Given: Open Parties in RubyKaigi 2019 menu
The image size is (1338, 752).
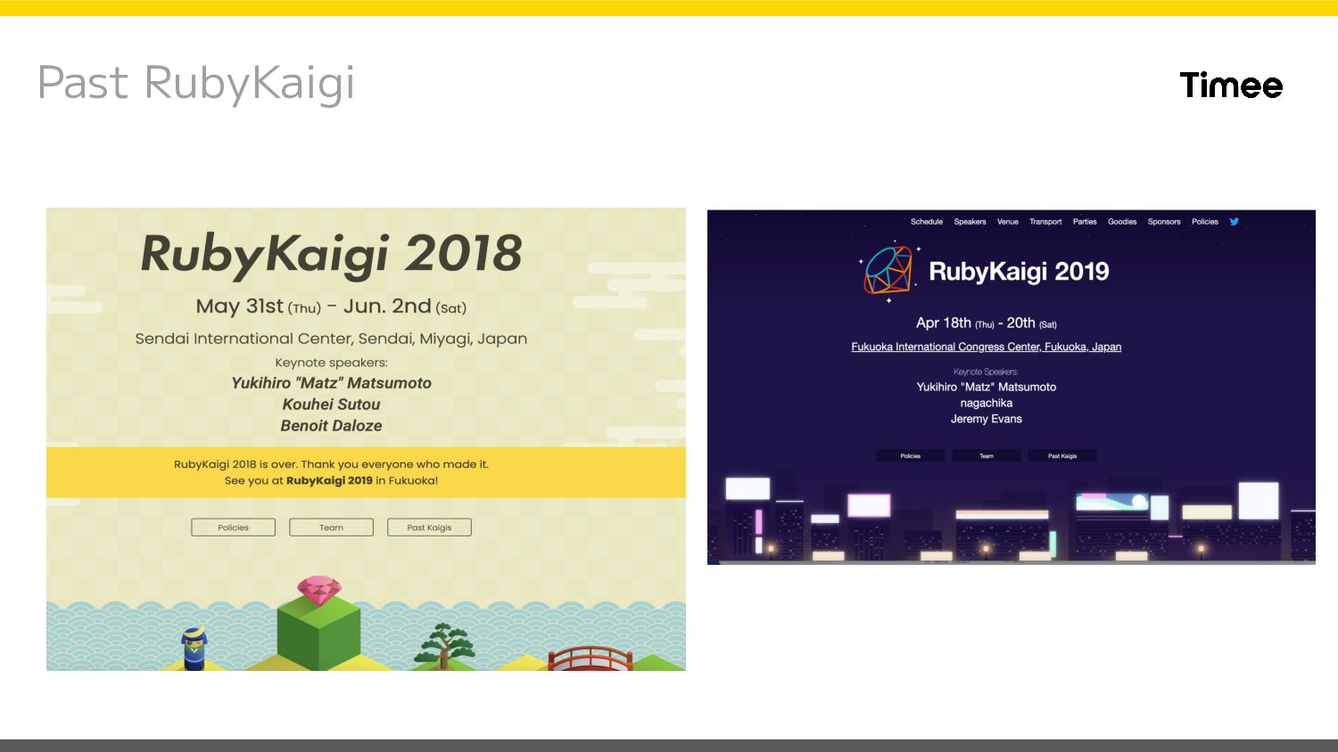Looking at the screenshot, I should tap(1085, 222).
